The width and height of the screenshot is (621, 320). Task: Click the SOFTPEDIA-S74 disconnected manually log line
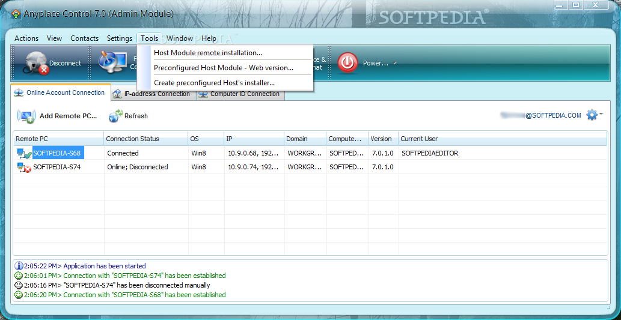point(117,285)
